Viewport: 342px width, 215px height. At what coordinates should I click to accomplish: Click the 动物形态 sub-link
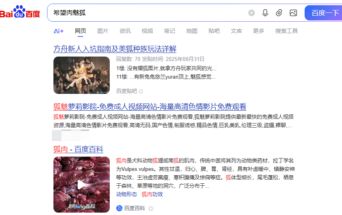(x=127, y=194)
